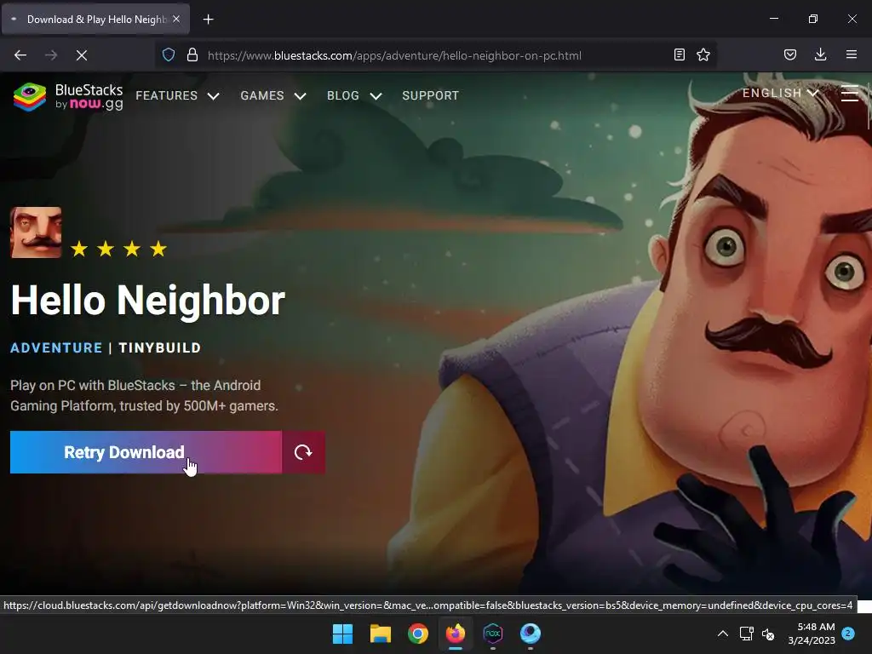
Task: Toggle reader view icon in address bar
Action: (679, 54)
